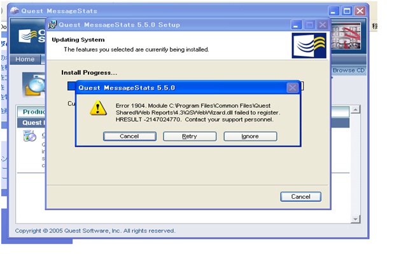
Task: Click Cancel in the error 1904 dialog
Action: pyautogui.click(x=130, y=136)
